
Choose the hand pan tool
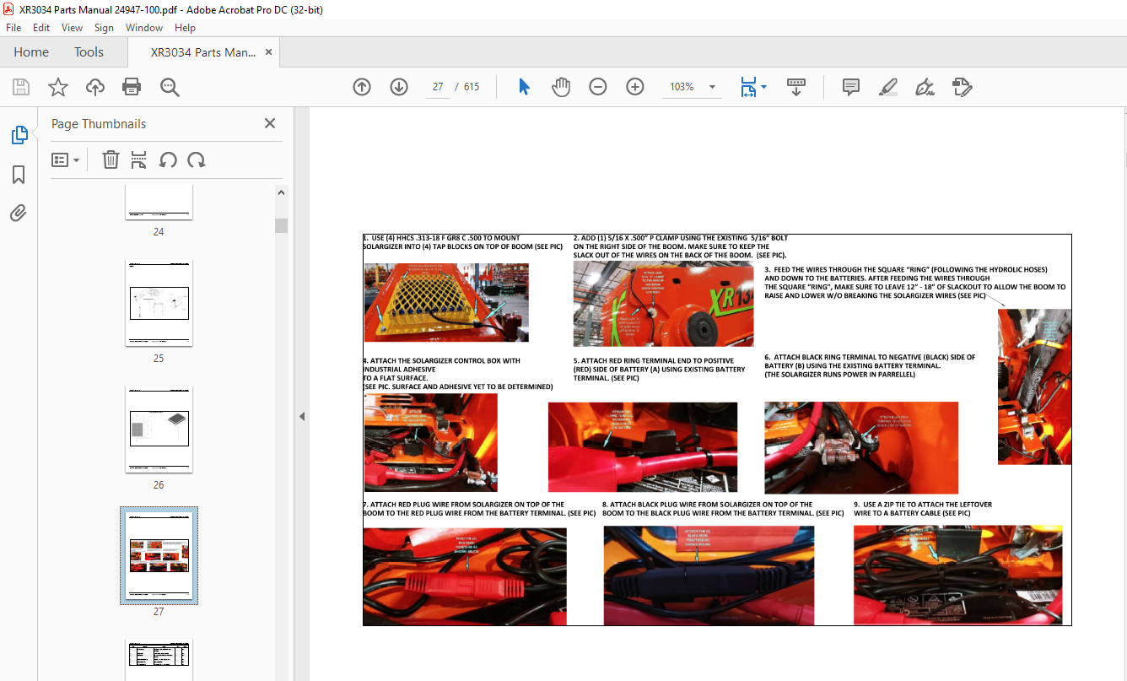tap(561, 87)
